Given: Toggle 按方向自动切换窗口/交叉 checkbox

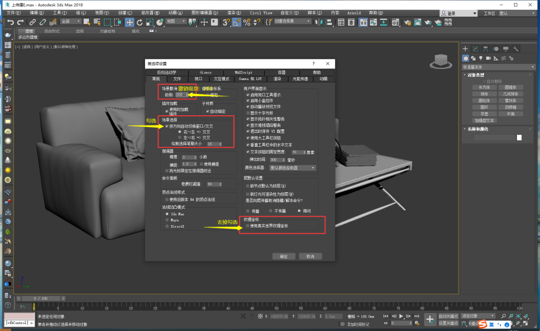Looking at the screenshot, I should point(167,126).
